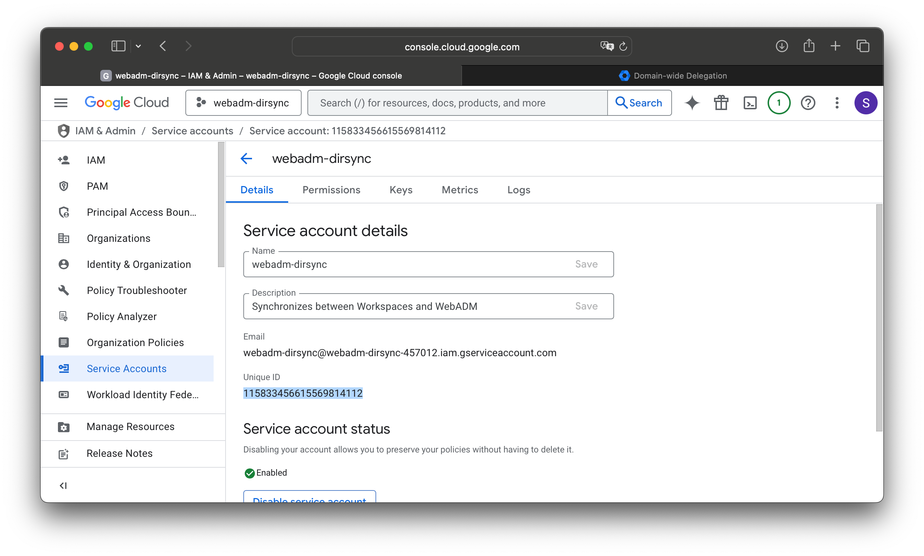Open IAM in the sidebar
The height and width of the screenshot is (556, 924).
(x=127, y=160)
